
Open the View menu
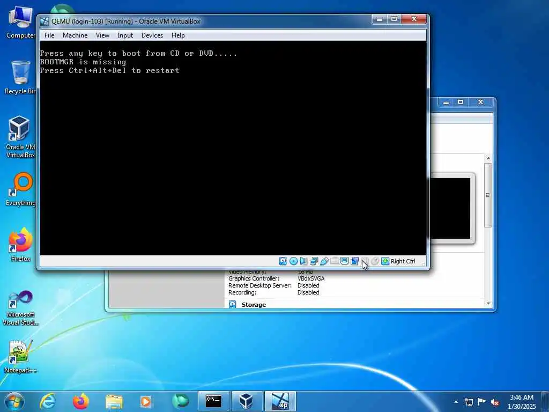click(102, 35)
